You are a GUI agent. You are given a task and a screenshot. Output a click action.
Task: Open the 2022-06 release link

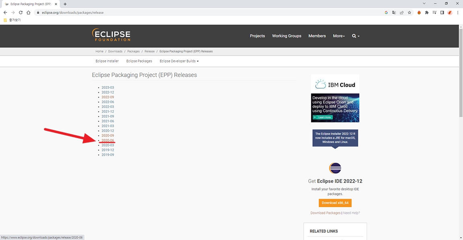click(x=108, y=102)
